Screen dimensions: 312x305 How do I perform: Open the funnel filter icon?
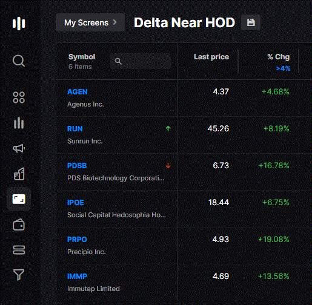[19, 275]
